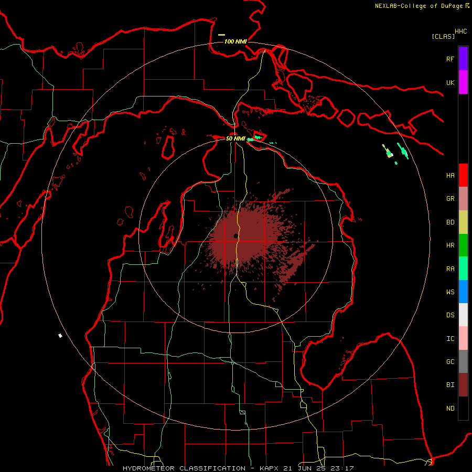Screen dimensions: 472x472
Task: Pick the RA light green legend swatch
Action: [463, 269]
